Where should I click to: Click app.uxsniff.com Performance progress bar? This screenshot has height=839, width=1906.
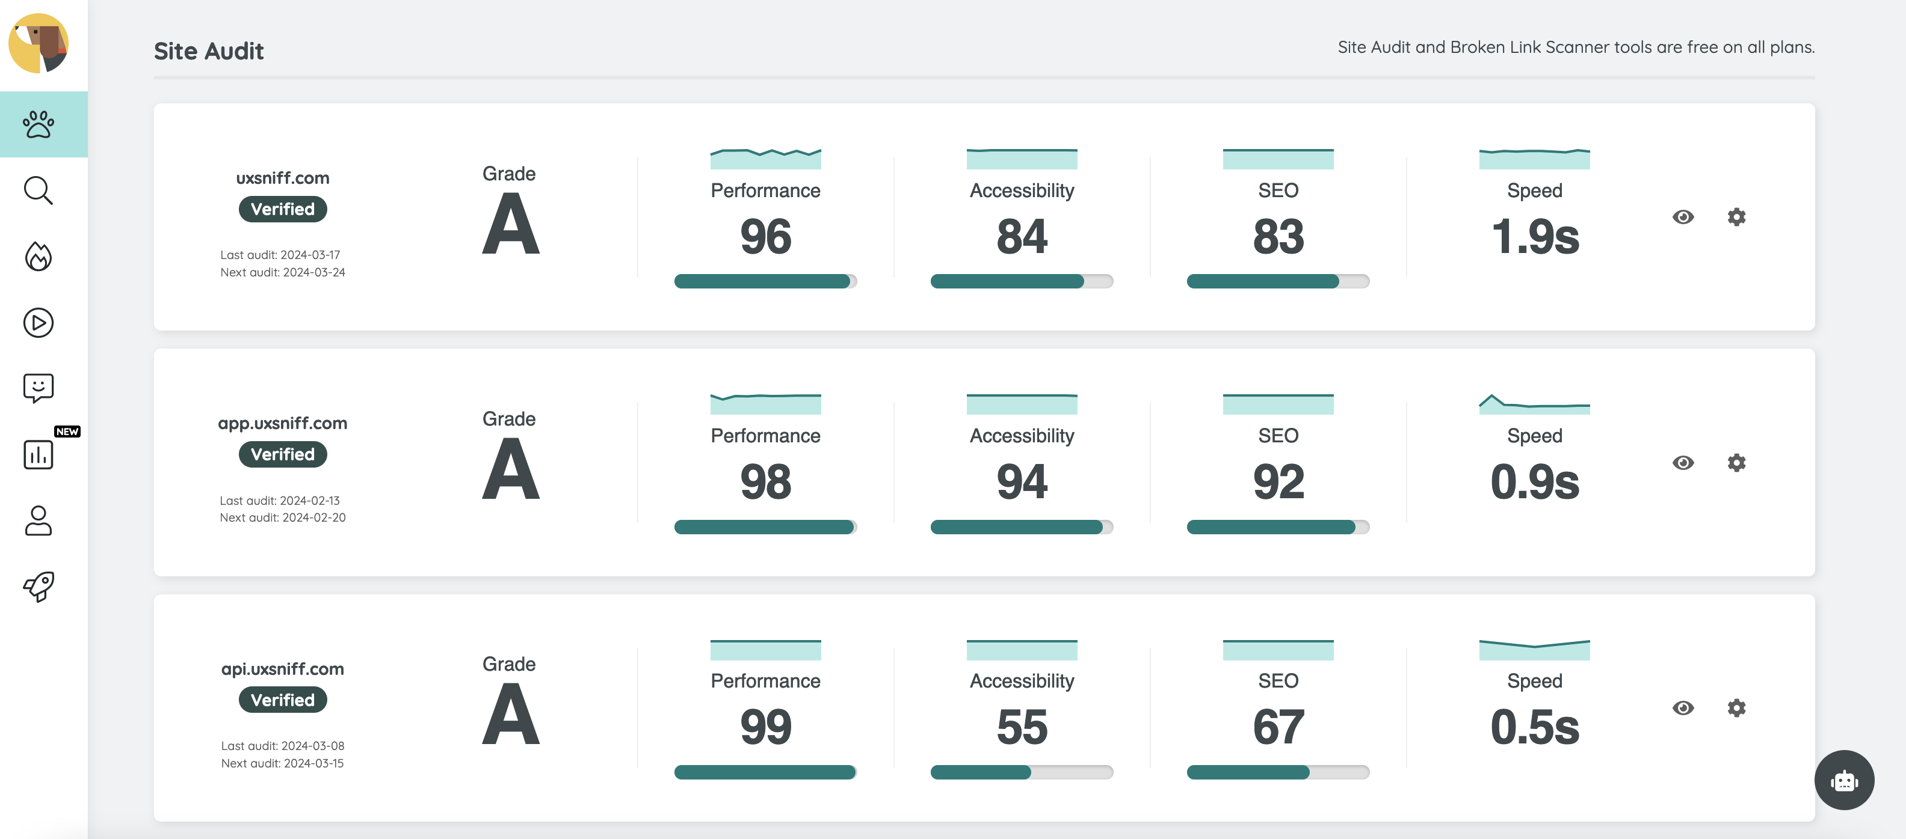[765, 527]
